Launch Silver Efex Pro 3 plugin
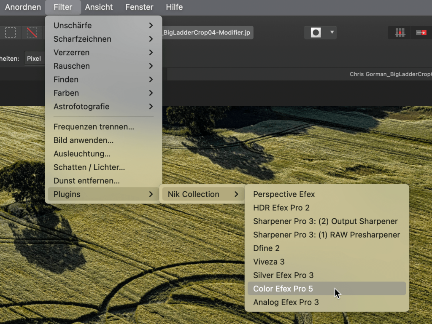Screen dimensions: 432x324 [x=327, y=275]
